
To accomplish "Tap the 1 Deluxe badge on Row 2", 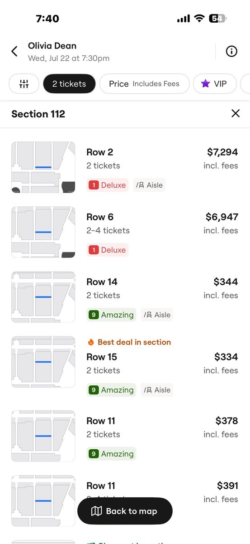I will click(x=108, y=185).
